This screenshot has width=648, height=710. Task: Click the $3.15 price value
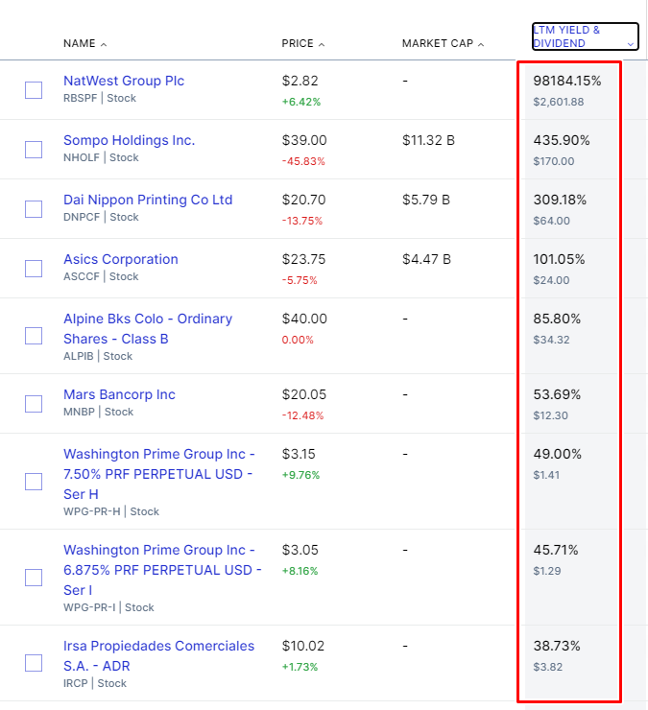pos(299,454)
